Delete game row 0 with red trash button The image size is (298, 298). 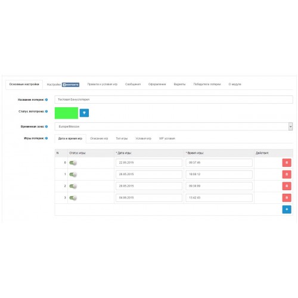(x=287, y=163)
